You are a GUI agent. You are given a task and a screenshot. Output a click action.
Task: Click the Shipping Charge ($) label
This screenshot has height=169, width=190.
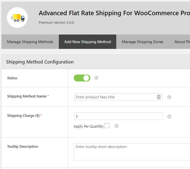point(23,116)
